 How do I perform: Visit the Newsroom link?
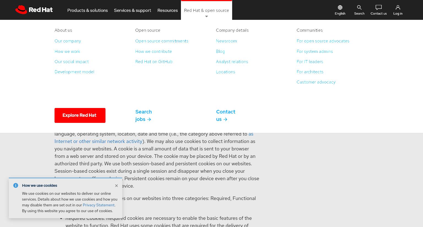(226, 41)
